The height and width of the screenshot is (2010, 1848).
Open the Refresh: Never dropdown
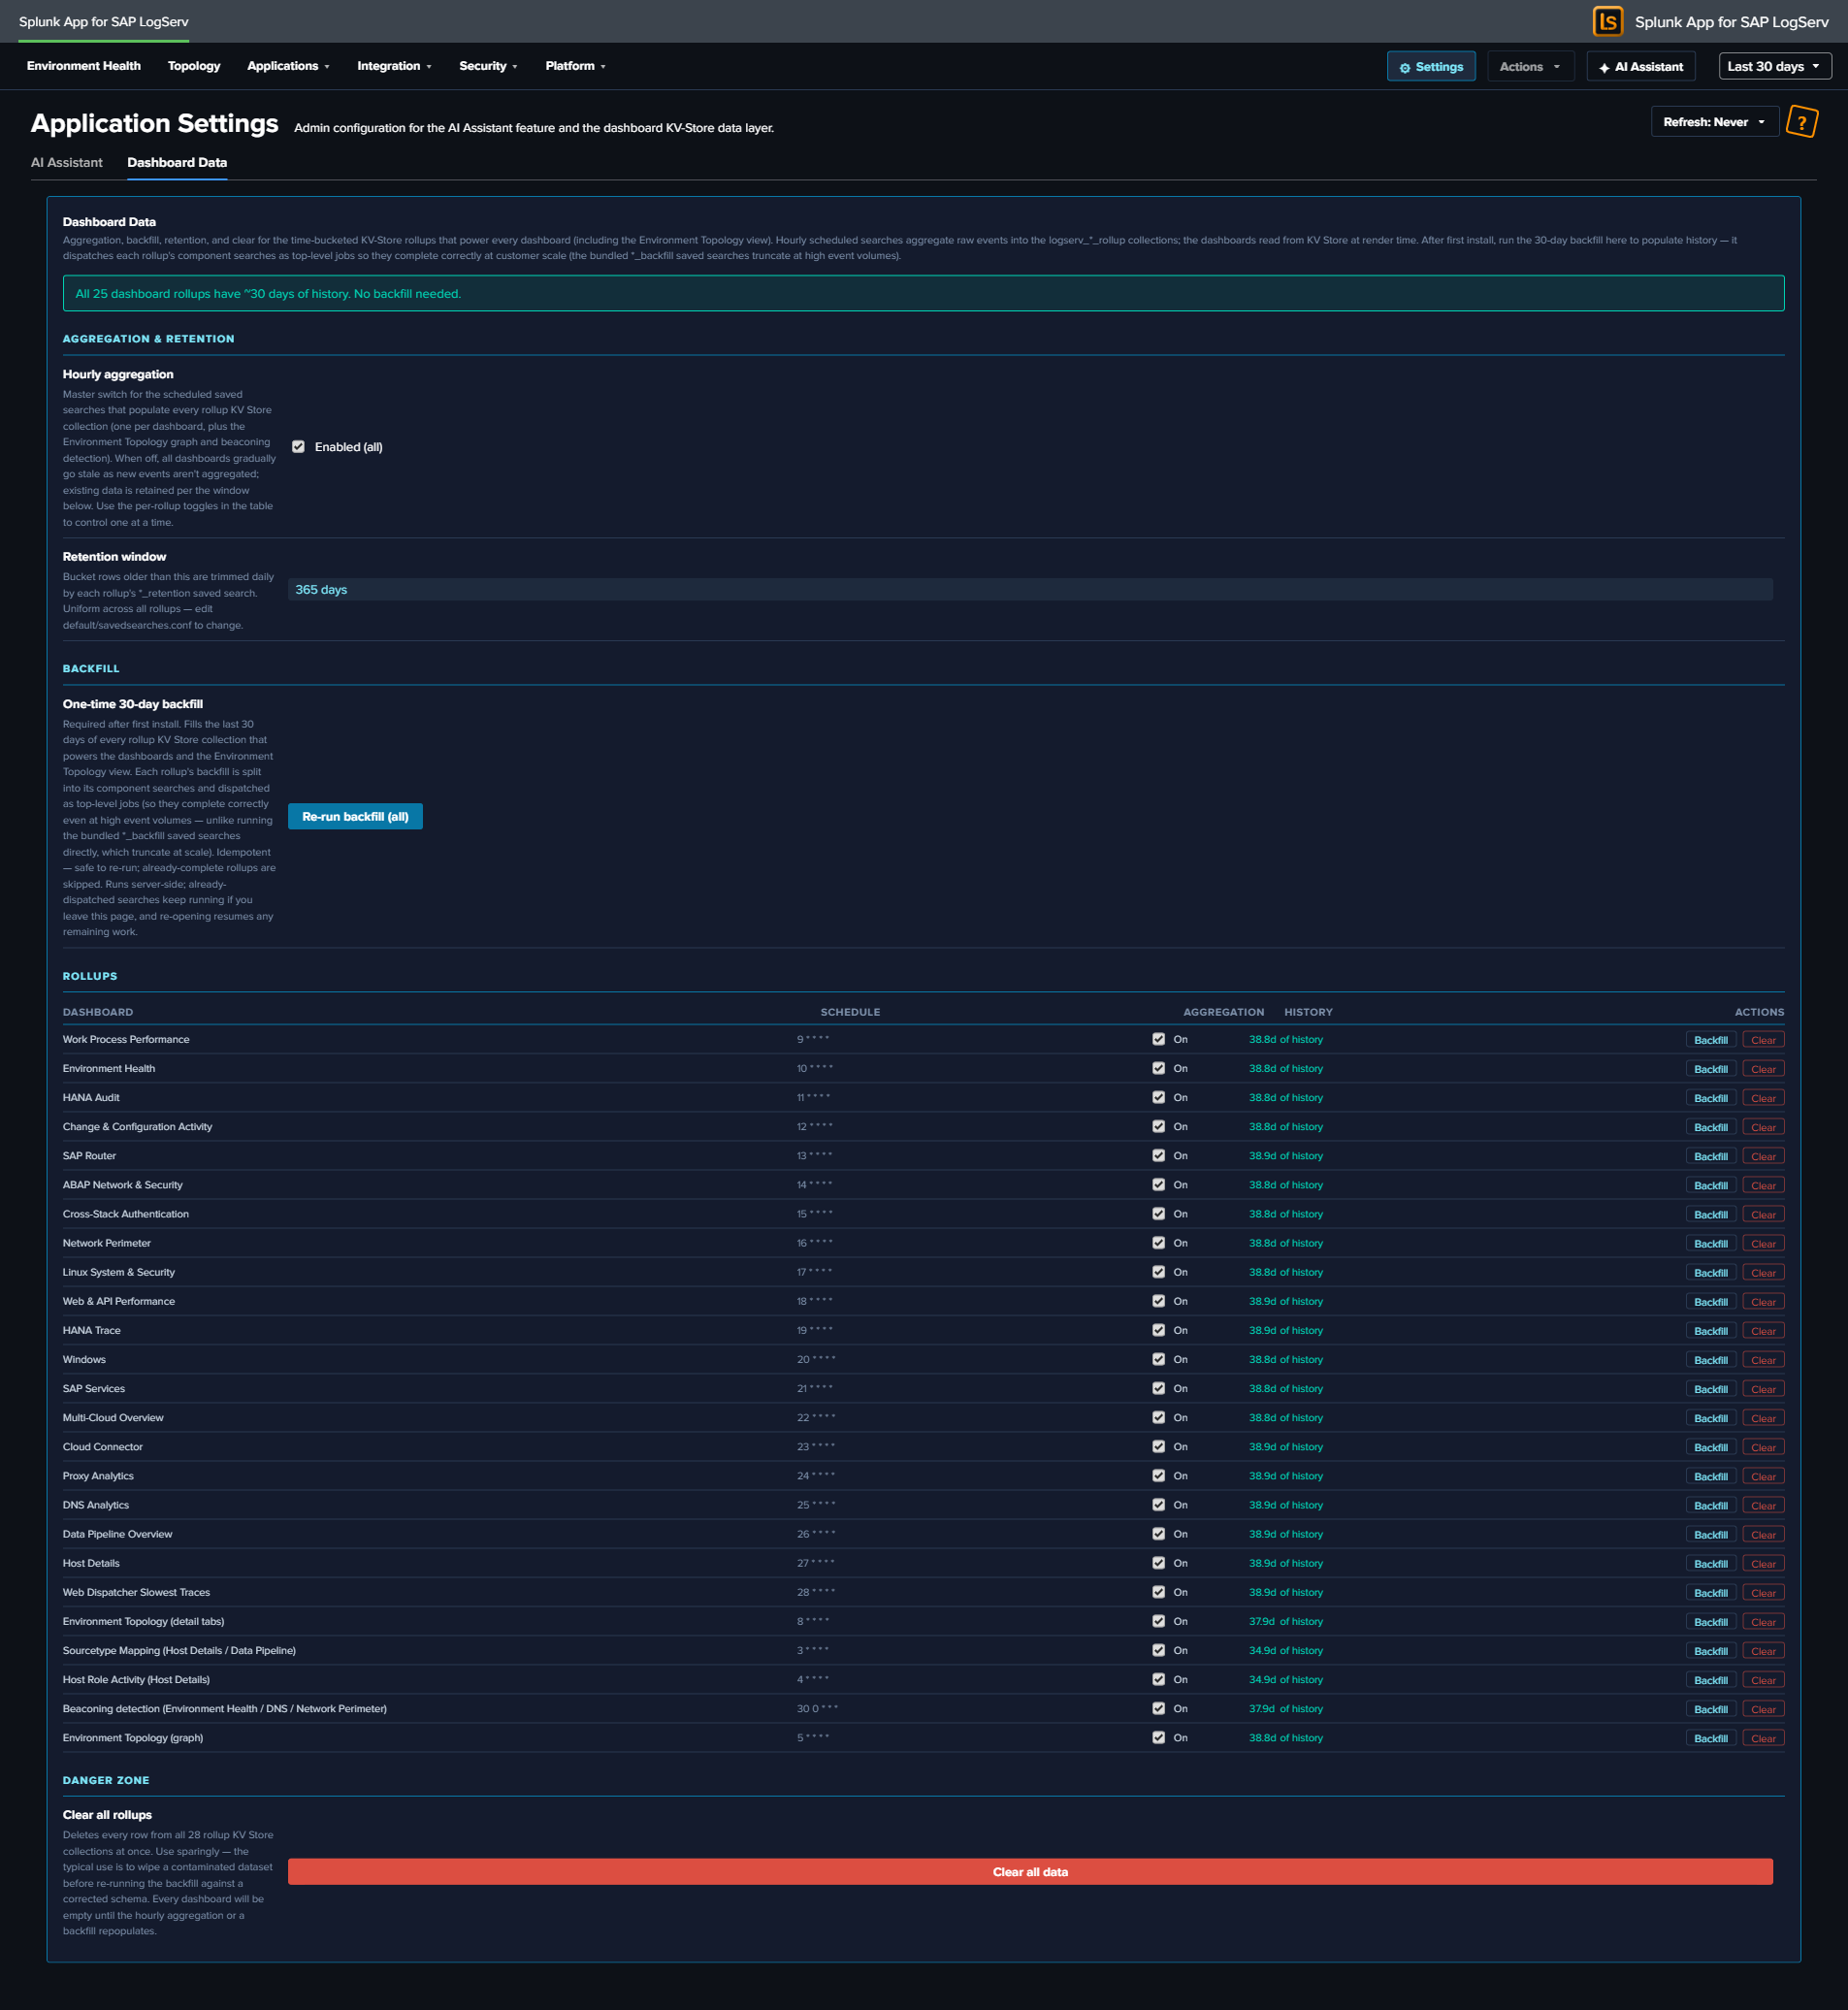(x=1714, y=122)
